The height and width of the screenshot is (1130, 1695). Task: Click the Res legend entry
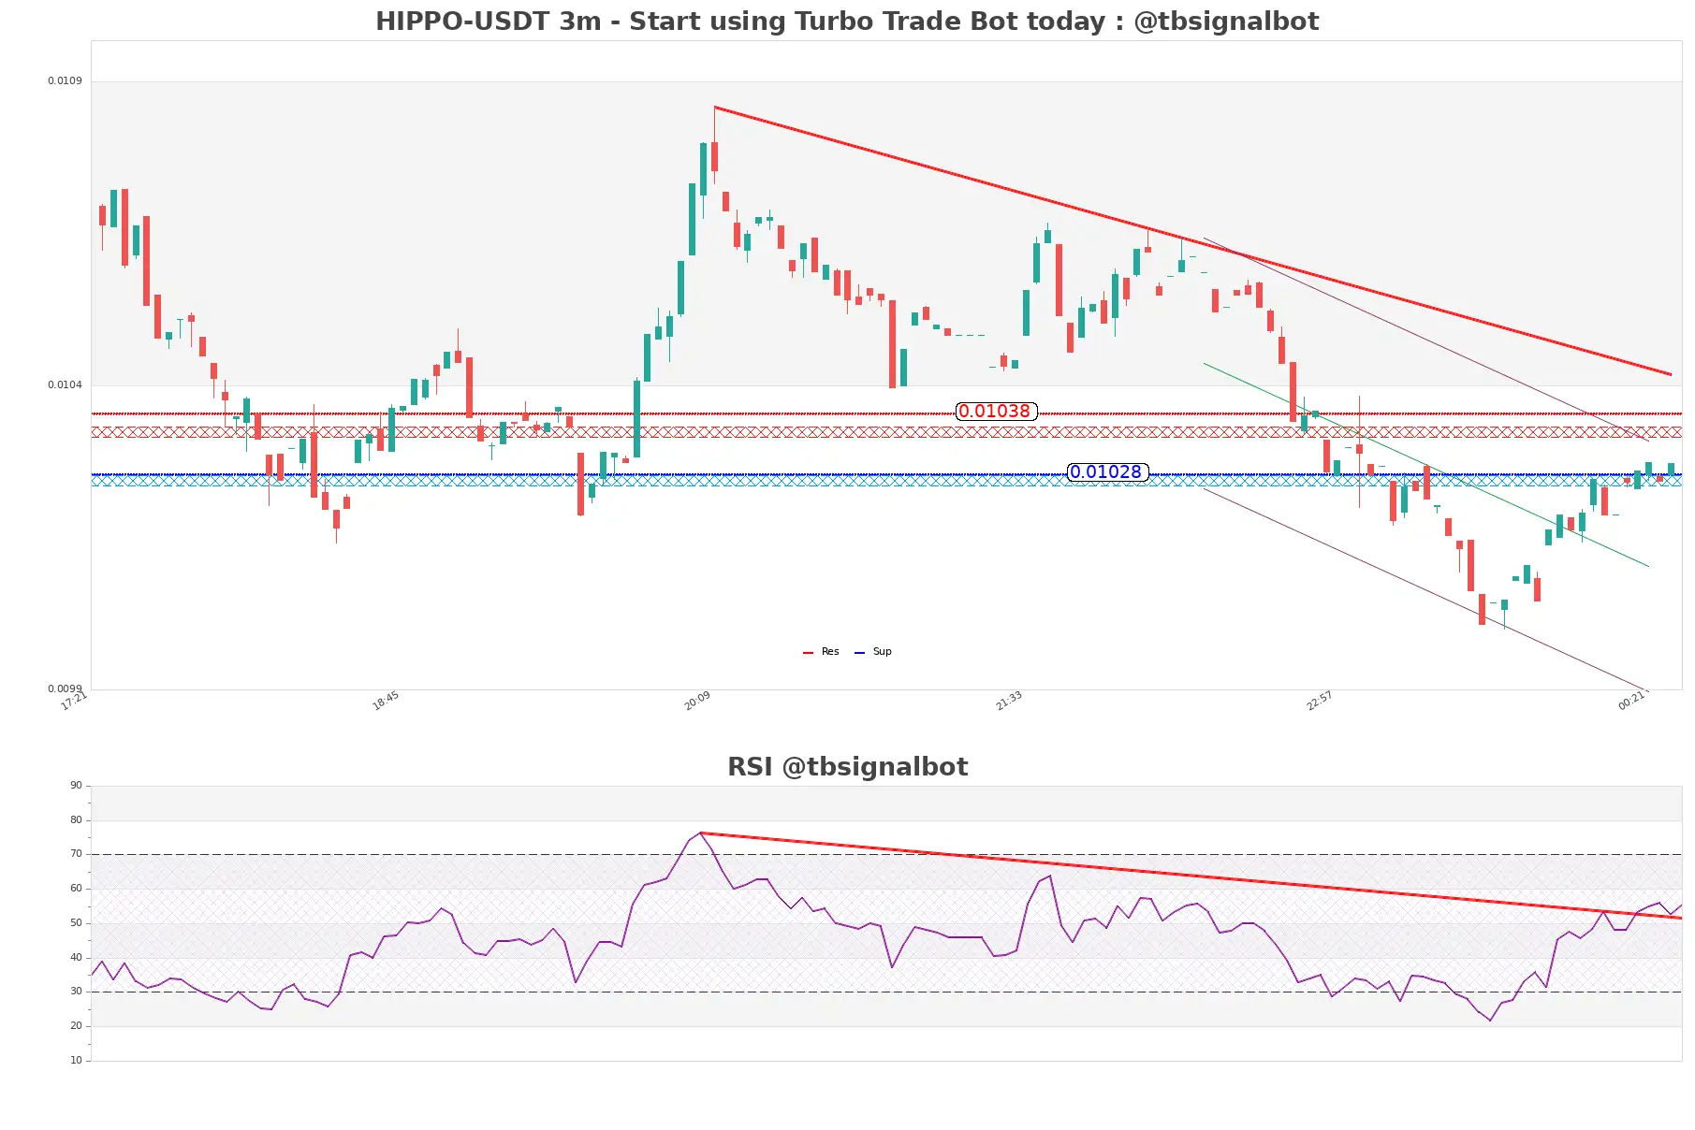(x=821, y=652)
